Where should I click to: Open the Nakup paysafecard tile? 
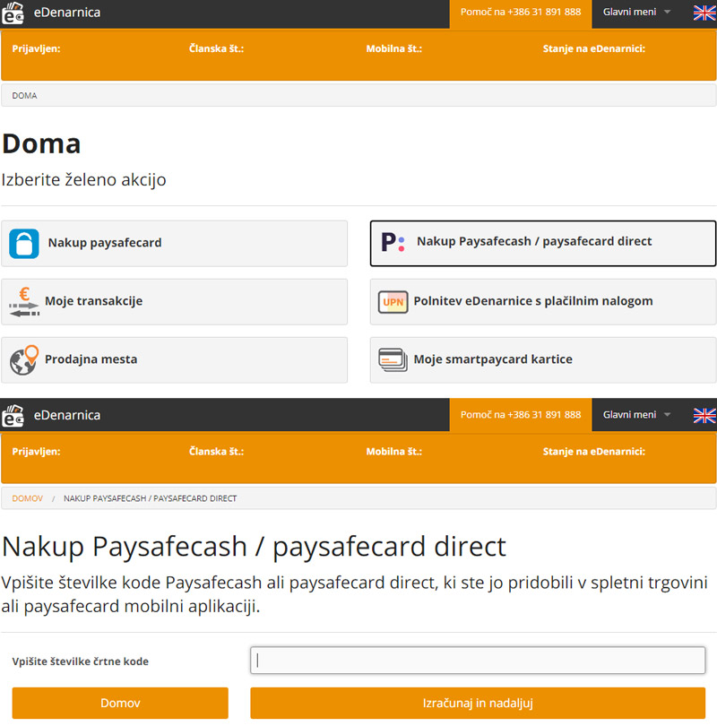point(175,243)
